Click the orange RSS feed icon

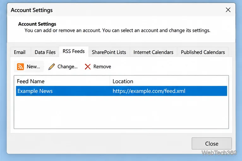click(20, 67)
